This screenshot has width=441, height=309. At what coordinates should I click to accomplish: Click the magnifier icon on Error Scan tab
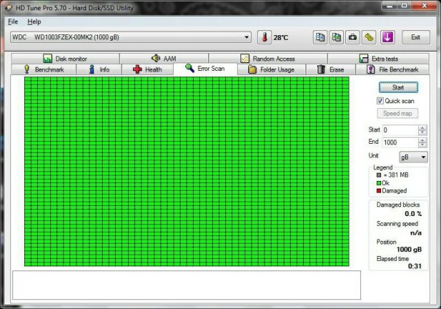[x=189, y=69]
